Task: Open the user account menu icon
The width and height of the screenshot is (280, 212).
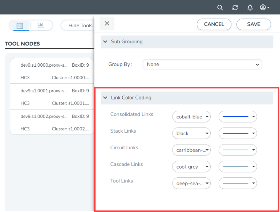Action: (265, 8)
